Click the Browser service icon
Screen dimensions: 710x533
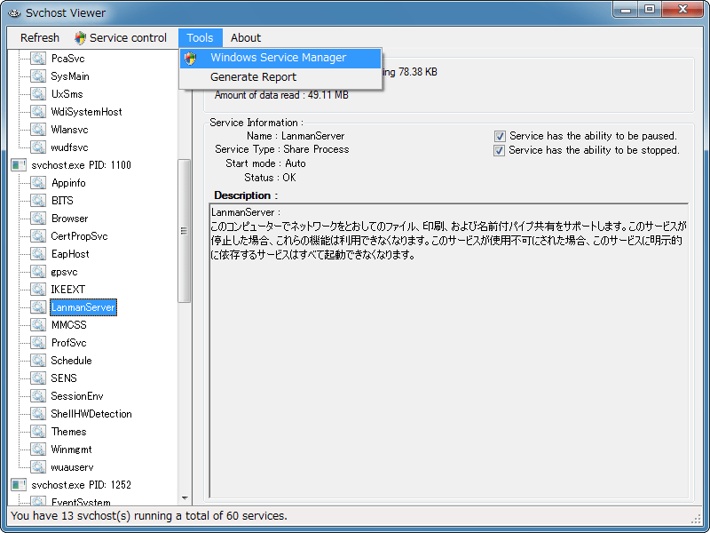pos(38,219)
